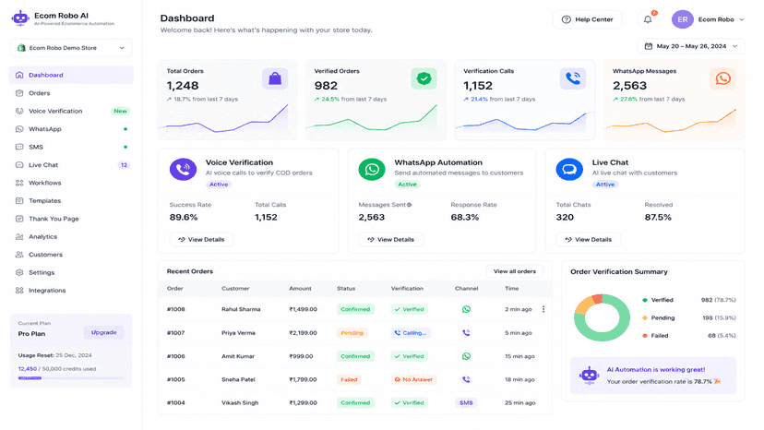
Task: Open the more options menu for order #1008
Action: click(x=543, y=309)
